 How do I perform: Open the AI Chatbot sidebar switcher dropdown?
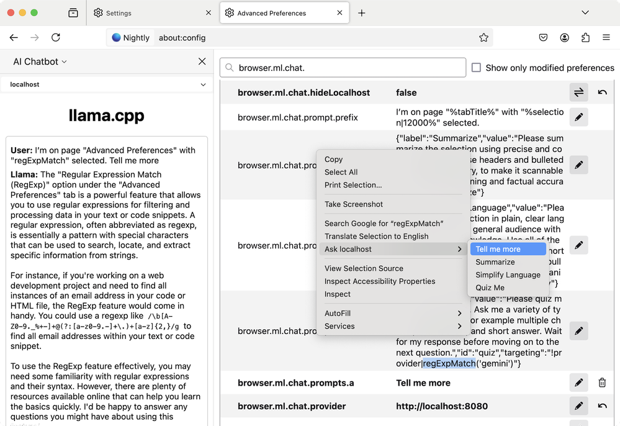pos(40,61)
